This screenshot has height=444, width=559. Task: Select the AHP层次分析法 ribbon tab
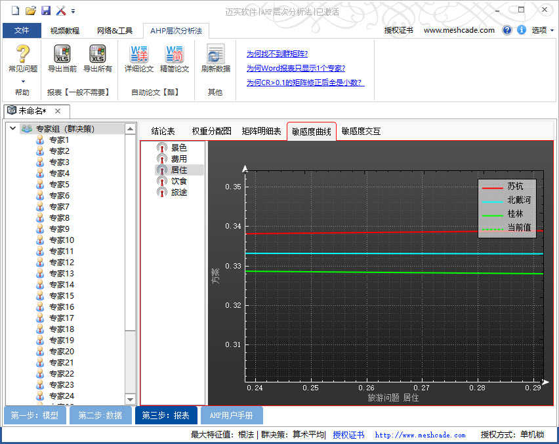(176, 31)
